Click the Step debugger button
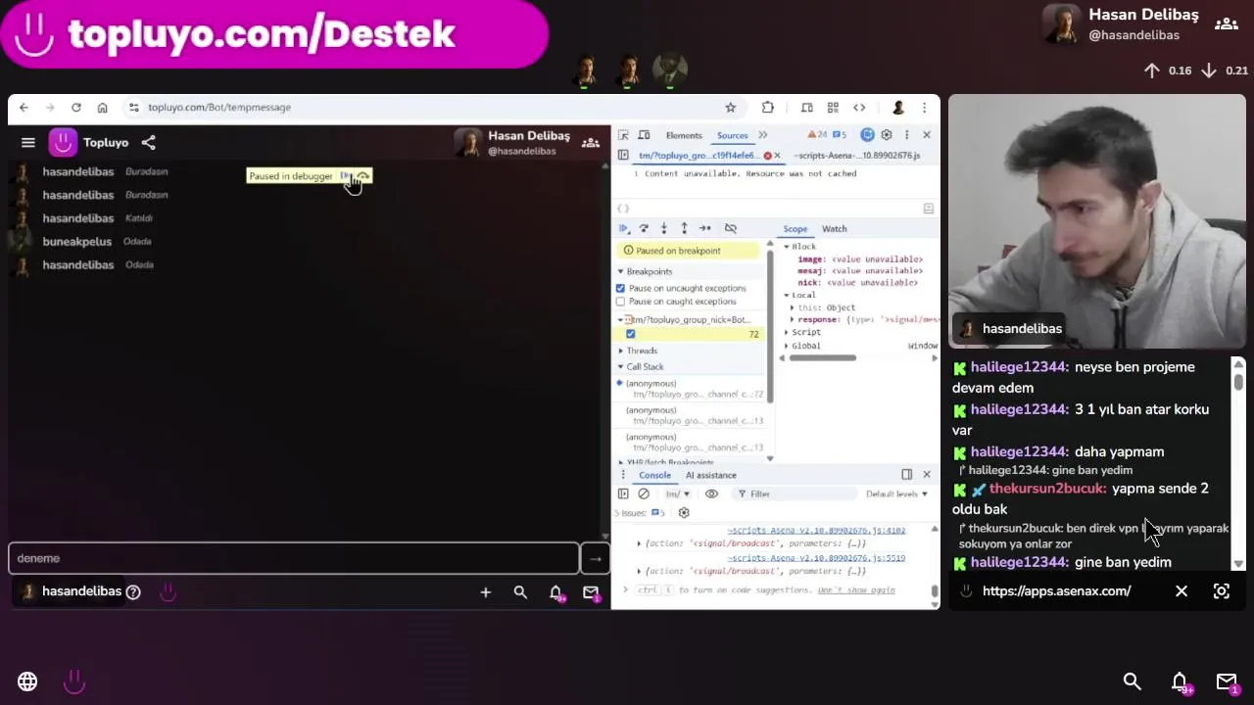The height and width of the screenshot is (705, 1254). pyautogui.click(x=704, y=228)
